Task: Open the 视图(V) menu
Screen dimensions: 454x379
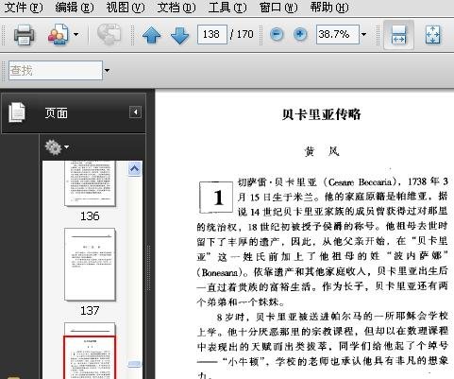Action: click(x=126, y=8)
